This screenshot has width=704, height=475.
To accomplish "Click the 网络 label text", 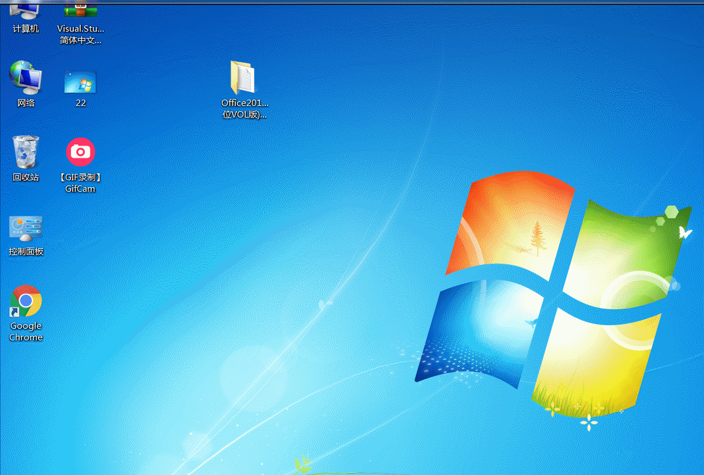I will click(26, 103).
